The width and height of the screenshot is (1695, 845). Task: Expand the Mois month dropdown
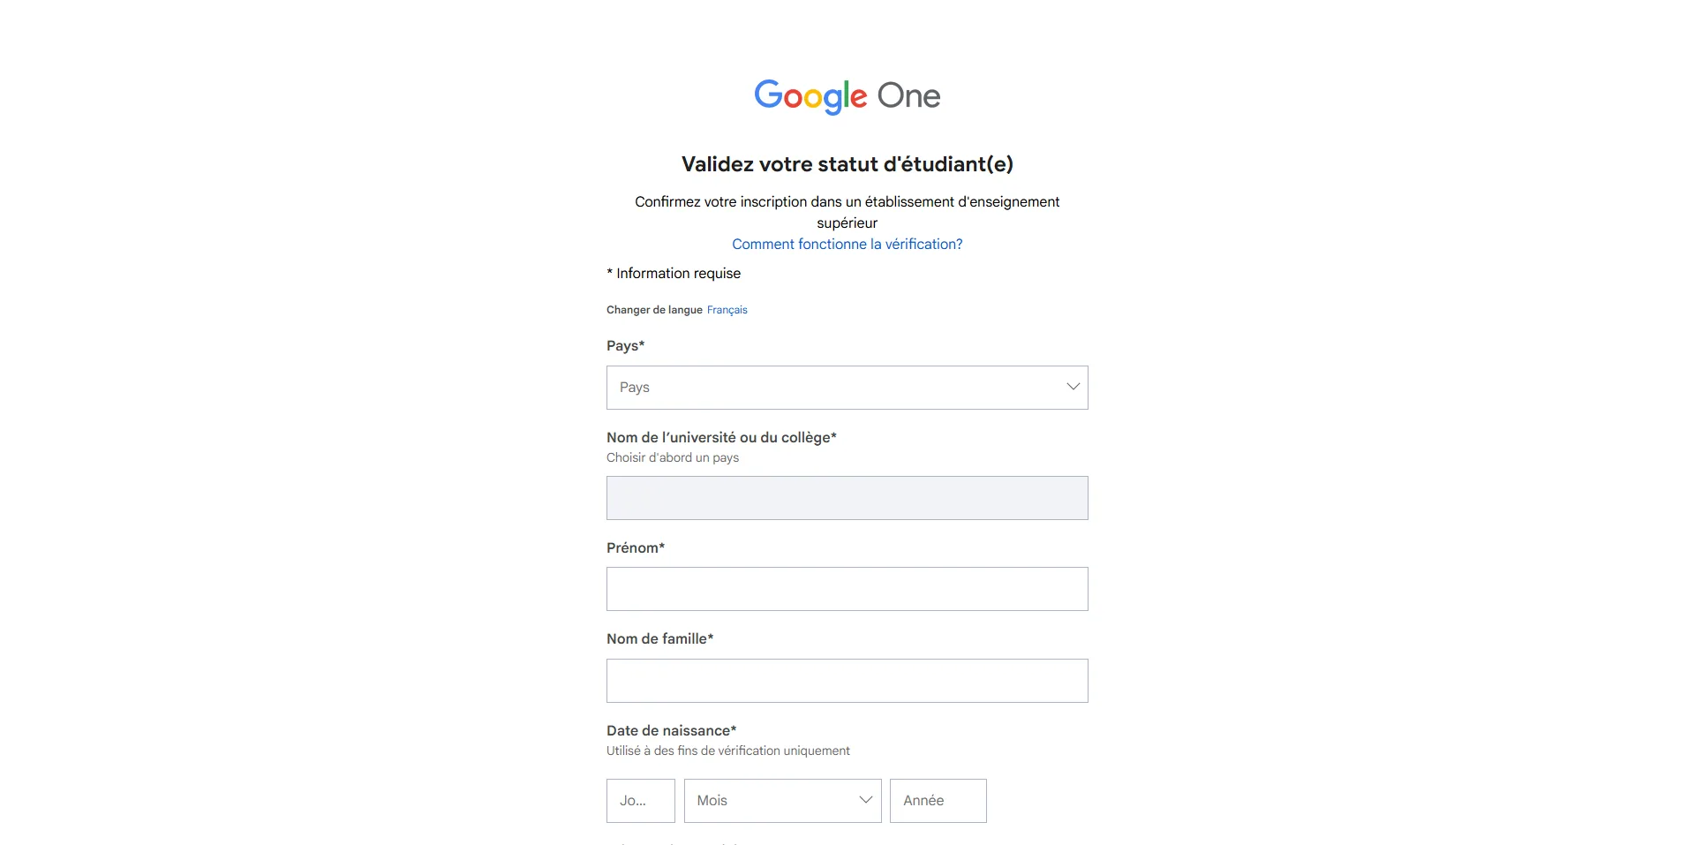click(768, 801)
